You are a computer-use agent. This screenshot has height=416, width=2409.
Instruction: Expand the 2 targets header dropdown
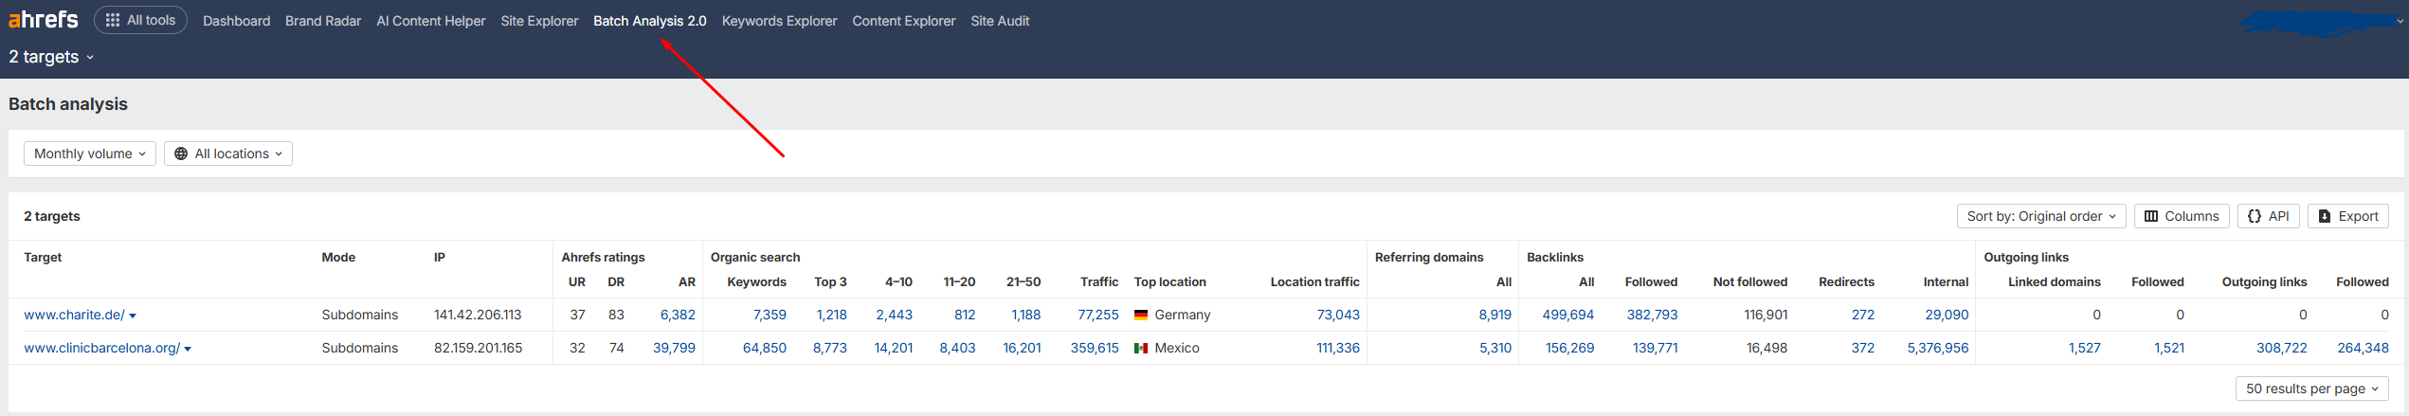click(51, 57)
